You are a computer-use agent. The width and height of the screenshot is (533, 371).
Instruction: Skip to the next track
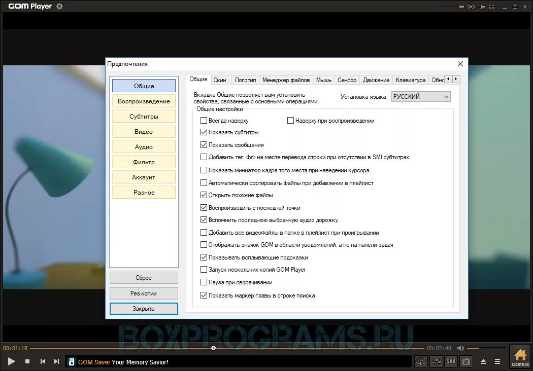(x=56, y=361)
